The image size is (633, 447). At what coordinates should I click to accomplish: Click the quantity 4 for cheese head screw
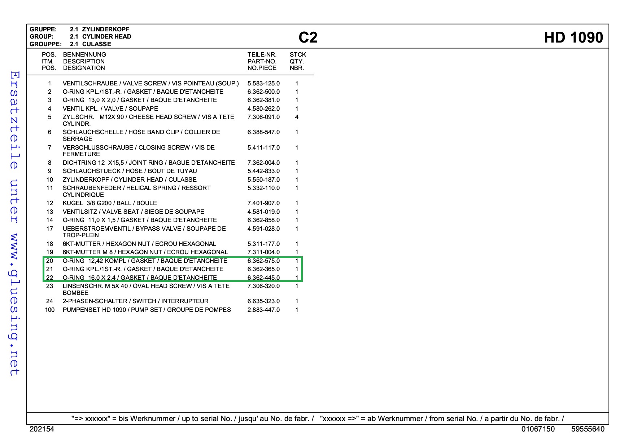point(297,117)
